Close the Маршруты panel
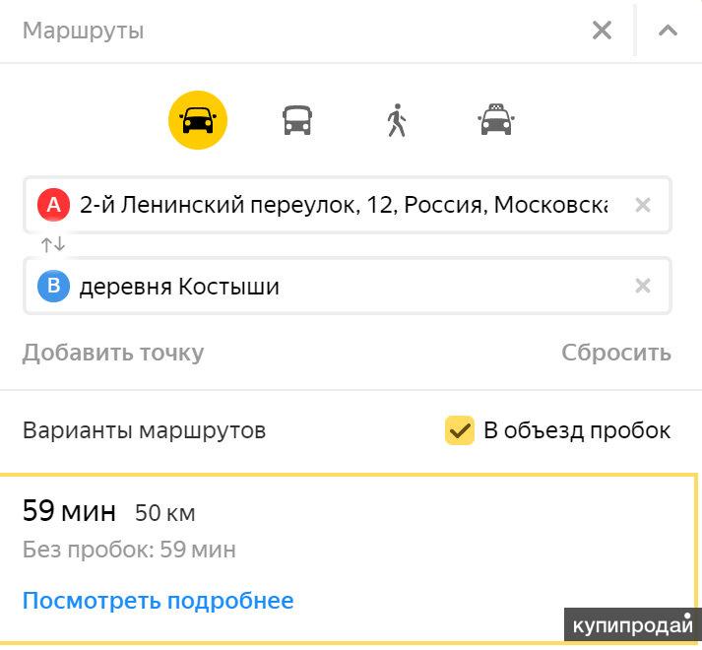This screenshot has height=650, width=702. point(602,31)
